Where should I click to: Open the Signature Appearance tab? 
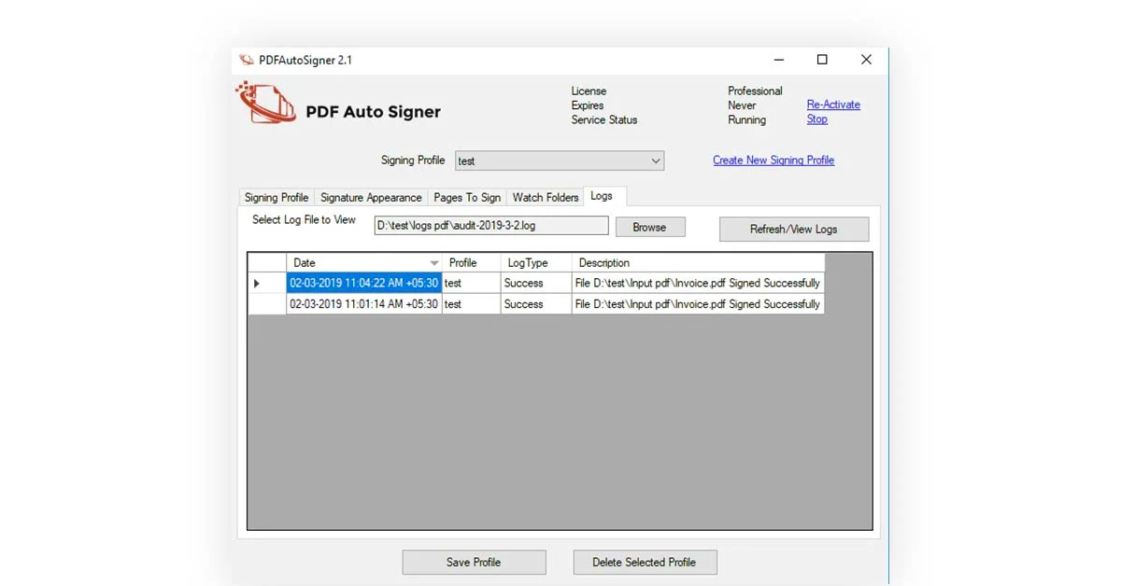pos(371,197)
